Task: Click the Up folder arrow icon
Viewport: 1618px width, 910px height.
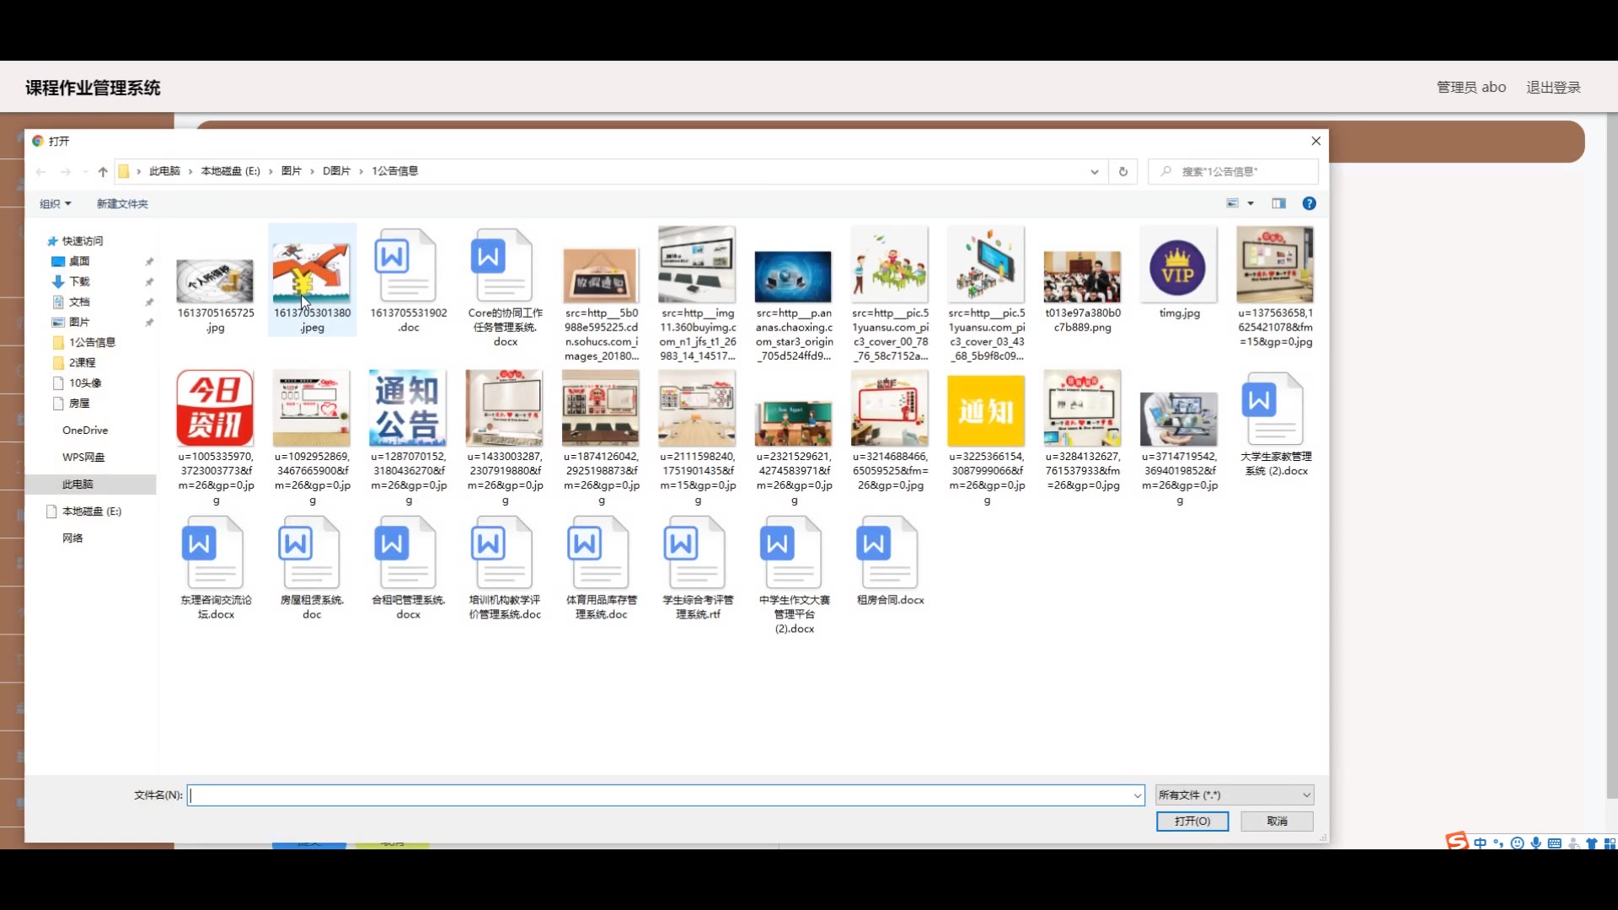Action: 103,172
